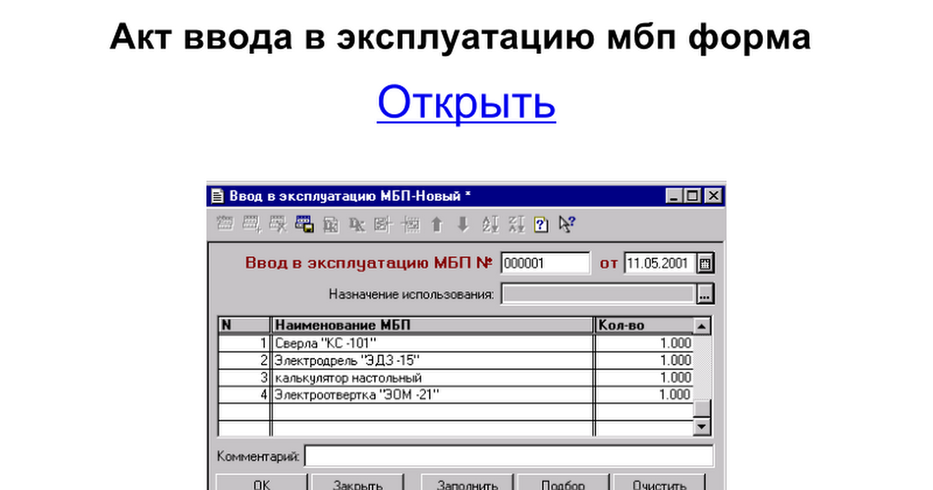Image resolution: width=933 pixels, height=490 pixels.
Task: Select the row Электродрель "ЭДЗ -15"
Action: pyautogui.click(x=432, y=360)
